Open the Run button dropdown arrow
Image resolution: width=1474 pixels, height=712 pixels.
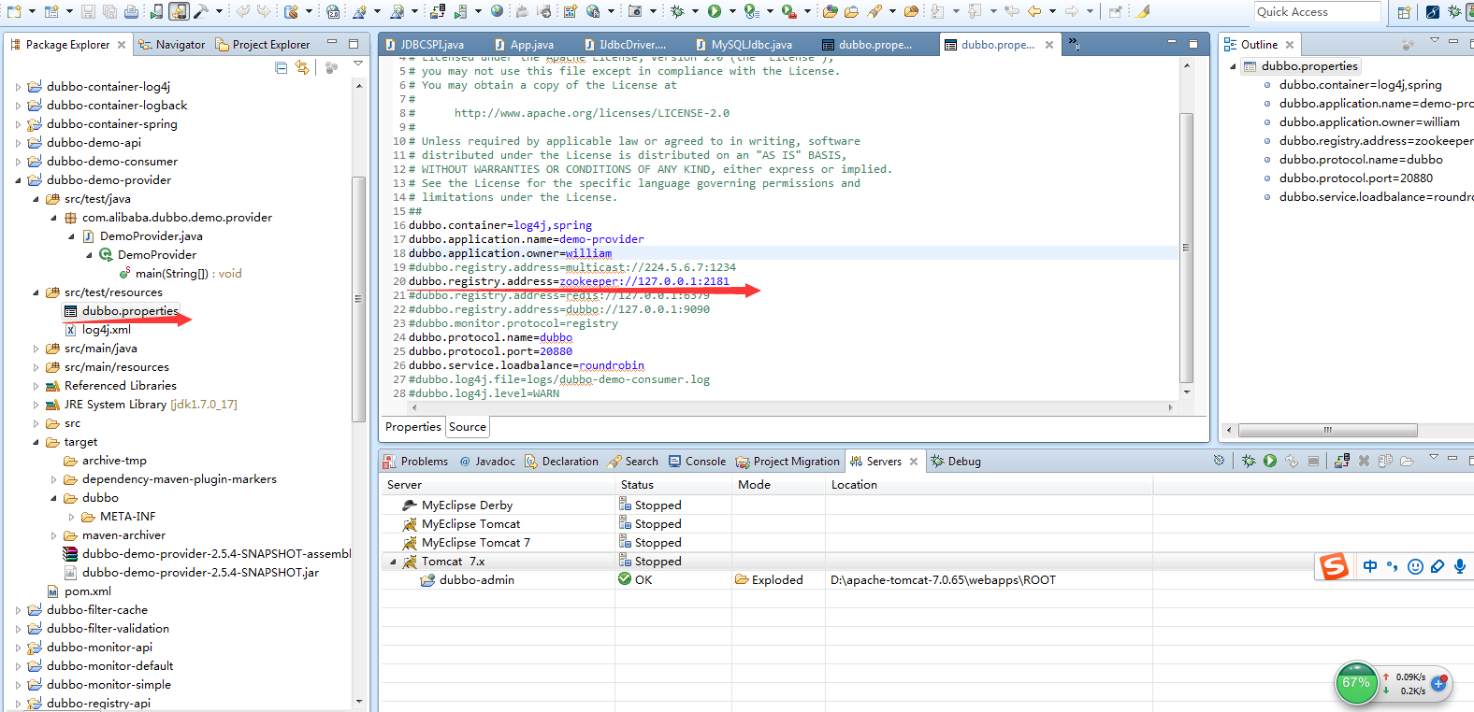(732, 11)
